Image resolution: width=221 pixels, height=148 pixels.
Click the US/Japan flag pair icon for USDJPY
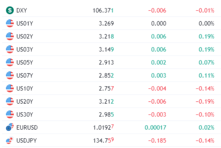pos(10,140)
